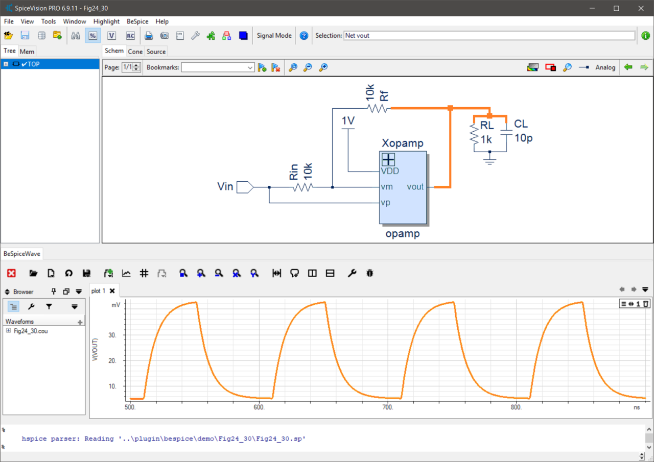The image size is (654, 462).
Task: Switch to the Cone tab
Action: point(135,52)
